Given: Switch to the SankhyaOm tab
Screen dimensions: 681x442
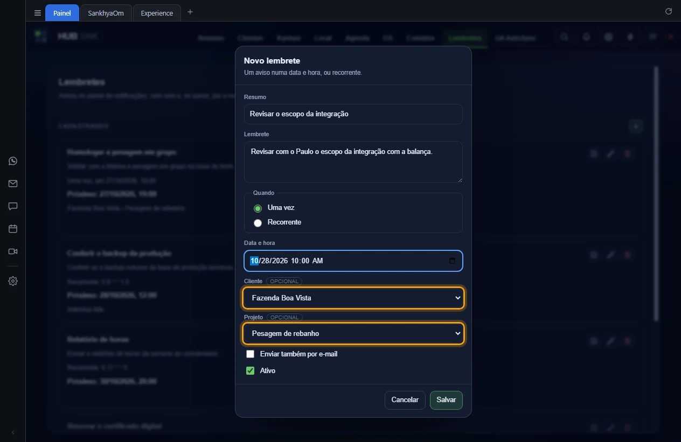Looking at the screenshot, I should coord(106,13).
